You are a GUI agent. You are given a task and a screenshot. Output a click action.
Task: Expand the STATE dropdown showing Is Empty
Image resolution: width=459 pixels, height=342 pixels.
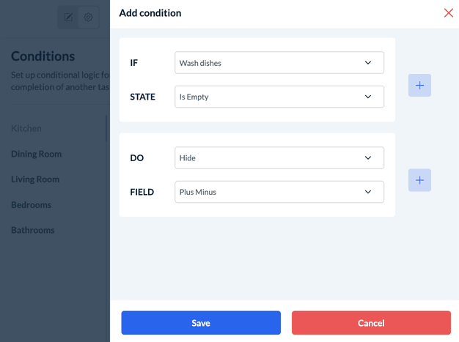coord(279,97)
